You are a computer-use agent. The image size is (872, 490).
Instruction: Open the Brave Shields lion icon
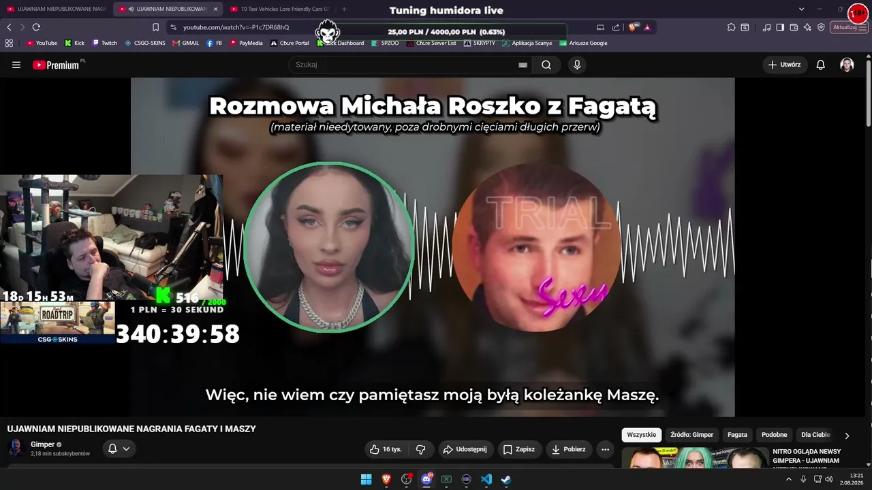click(x=633, y=27)
